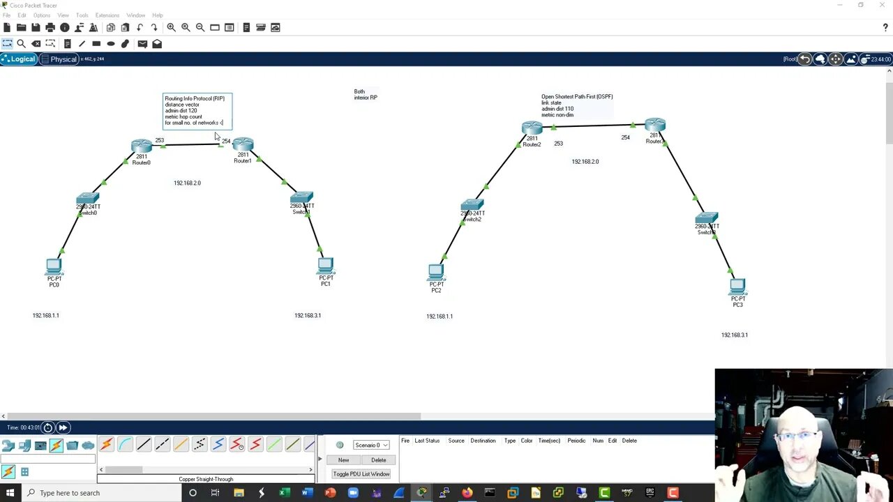Screen dimensions: 893x502
Task: Switch to Logical workspace view
Action: pyautogui.click(x=19, y=59)
